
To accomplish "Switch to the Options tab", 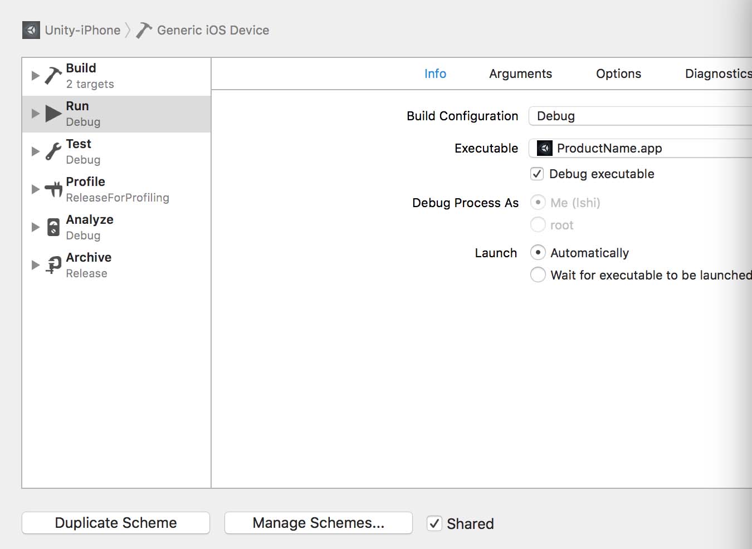I will pos(618,74).
